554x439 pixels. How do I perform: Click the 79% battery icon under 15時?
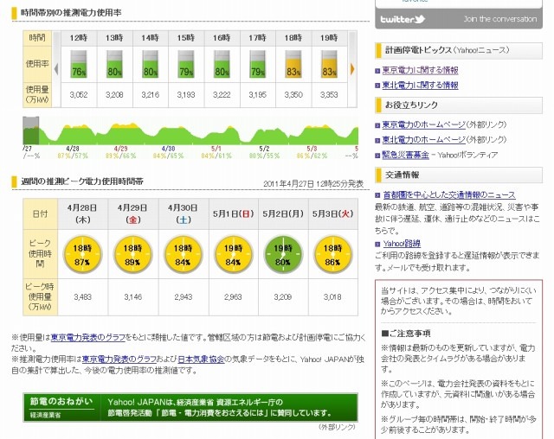coord(186,64)
